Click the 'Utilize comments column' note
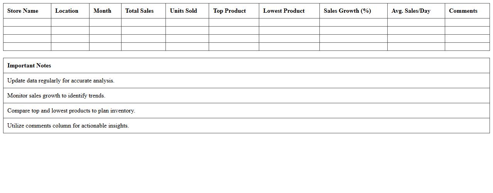 (68, 126)
